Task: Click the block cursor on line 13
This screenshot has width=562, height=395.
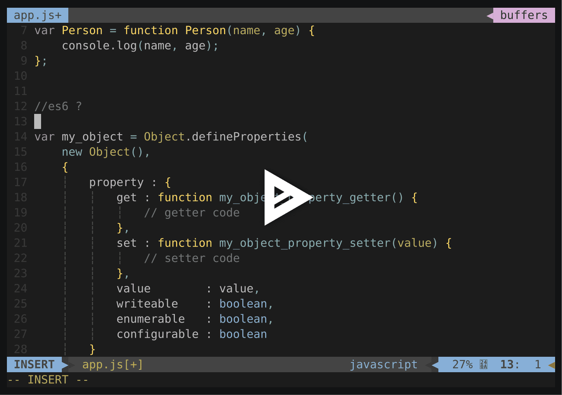Action: click(x=37, y=121)
